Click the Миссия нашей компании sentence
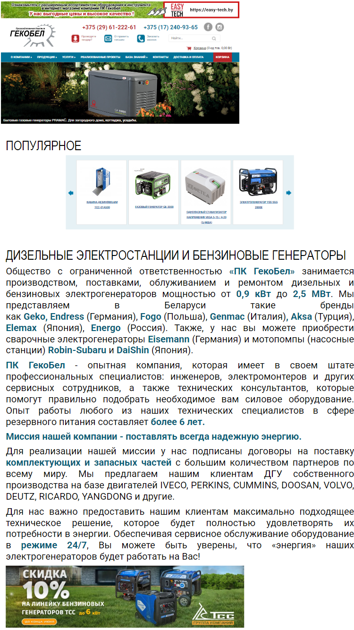 coord(153,436)
